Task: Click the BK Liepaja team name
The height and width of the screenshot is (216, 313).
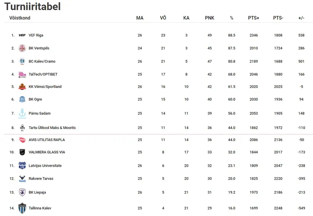Action: (x=37, y=192)
